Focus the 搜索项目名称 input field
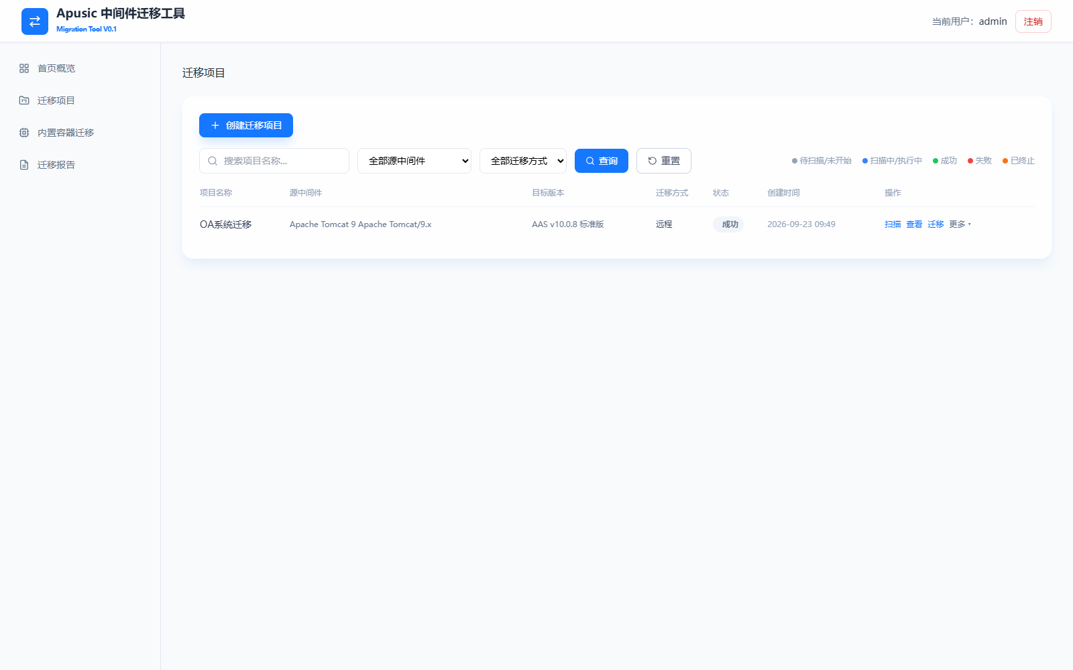This screenshot has width=1073, height=670. click(x=274, y=161)
